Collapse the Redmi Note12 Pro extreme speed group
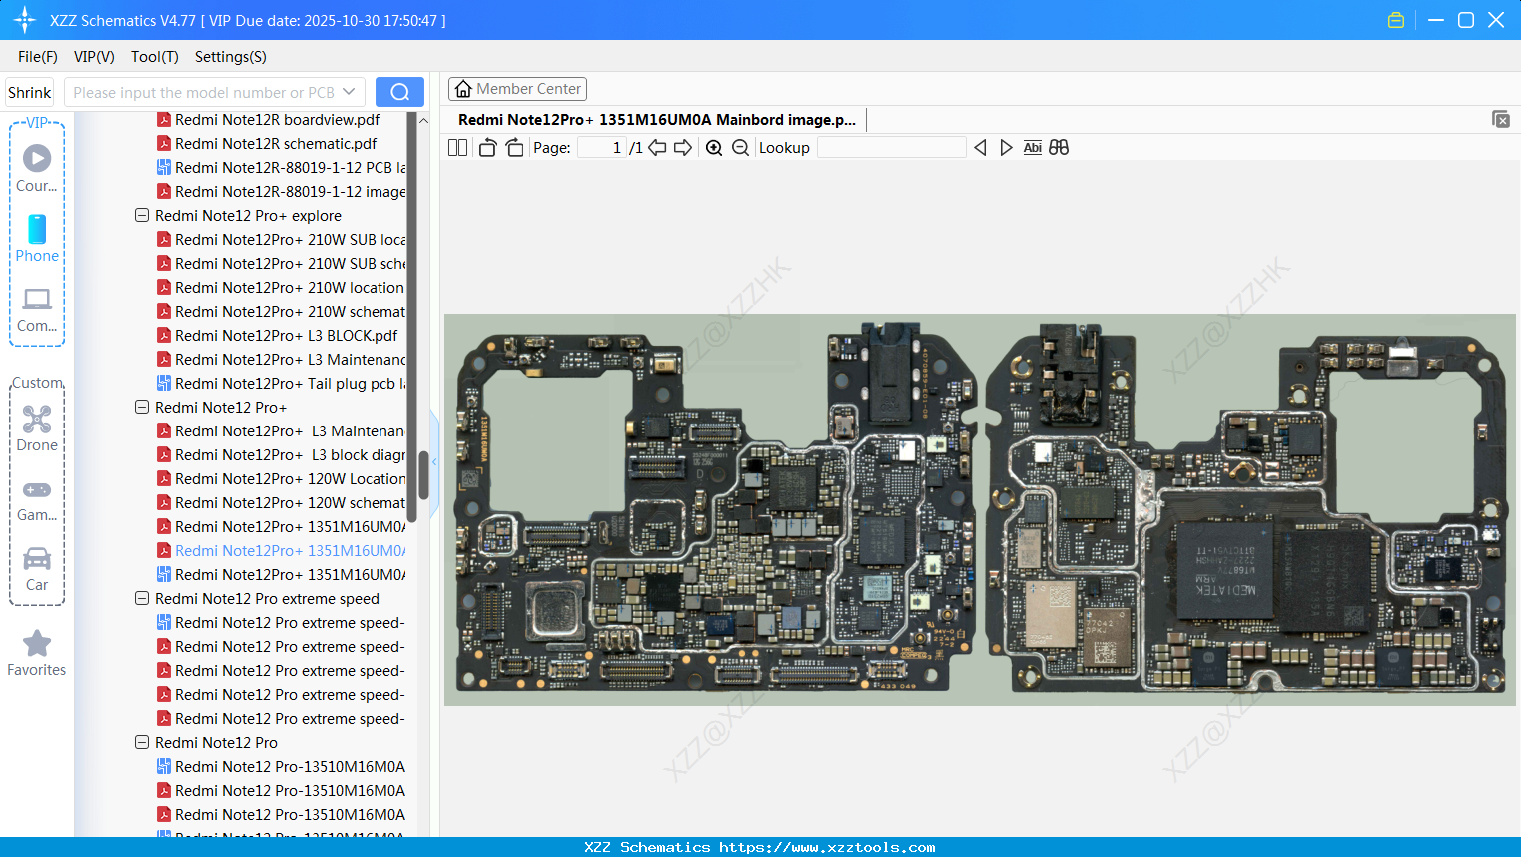The width and height of the screenshot is (1521, 857). (141, 598)
